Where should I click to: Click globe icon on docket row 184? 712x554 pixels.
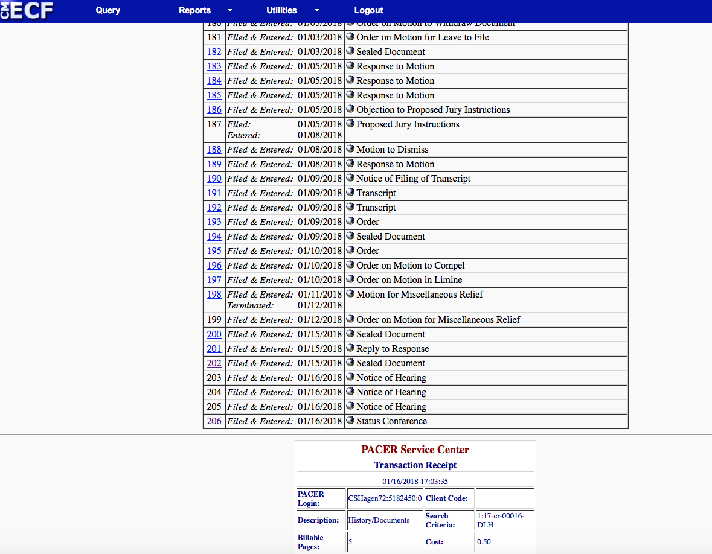(x=350, y=80)
